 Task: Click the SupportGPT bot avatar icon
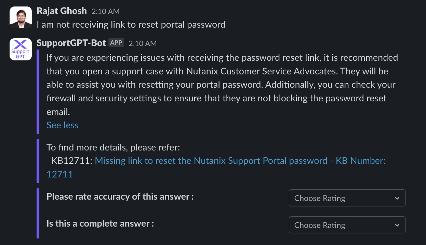click(21, 49)
